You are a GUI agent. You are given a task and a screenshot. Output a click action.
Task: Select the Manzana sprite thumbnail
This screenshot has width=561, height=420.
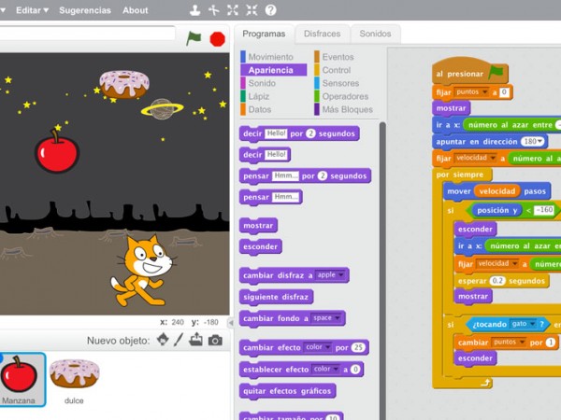point(21,380)
